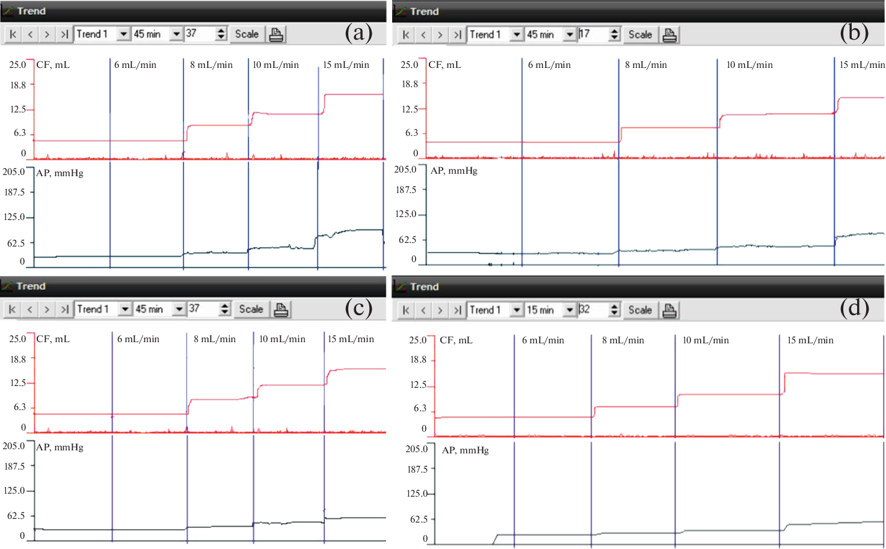Open the Trend 1 dropdown in panel (a)
Screen dimensions: 886x549
(x=123, y=34)
